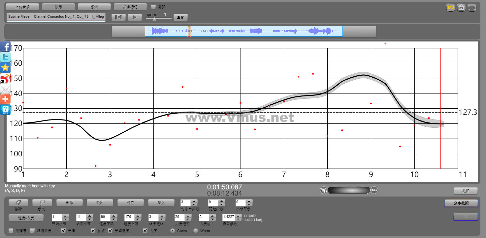Rewind to start with skip-back button
486x238 pixels.
point(118,17)
